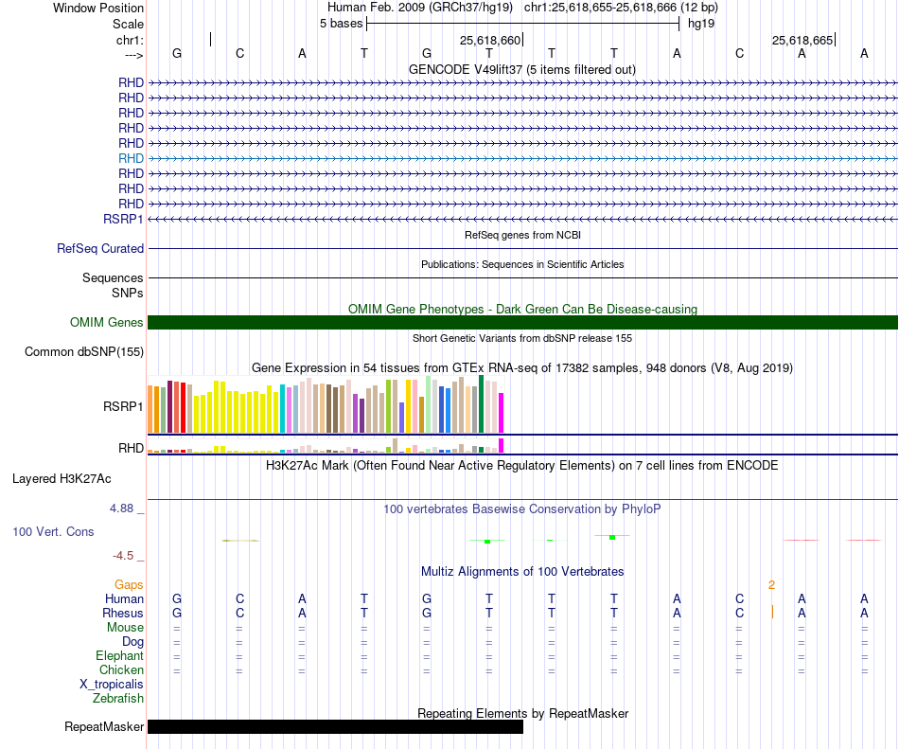Open Multiz Alignments of 100 Vertebrates title
The height and width of the screenshot is (749, 899).
pyautogui.click(x=522, y=571)
